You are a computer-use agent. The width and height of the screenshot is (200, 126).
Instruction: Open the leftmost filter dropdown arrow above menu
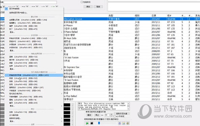[x=4, y=7]
